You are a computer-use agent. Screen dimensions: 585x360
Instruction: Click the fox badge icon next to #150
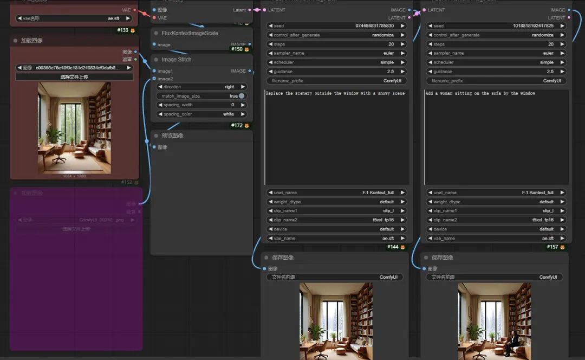point(247,49)
